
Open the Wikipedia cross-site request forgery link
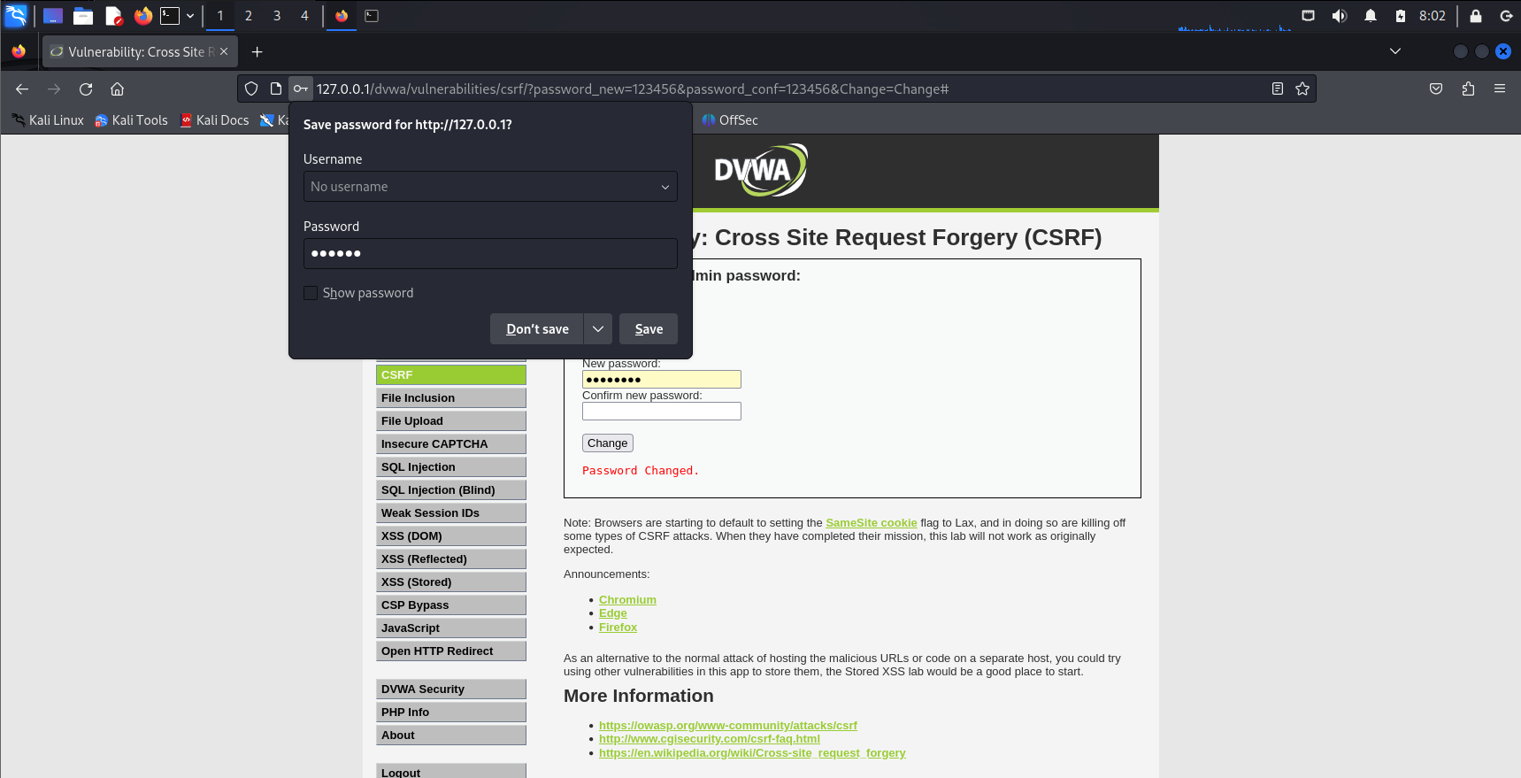752,753
